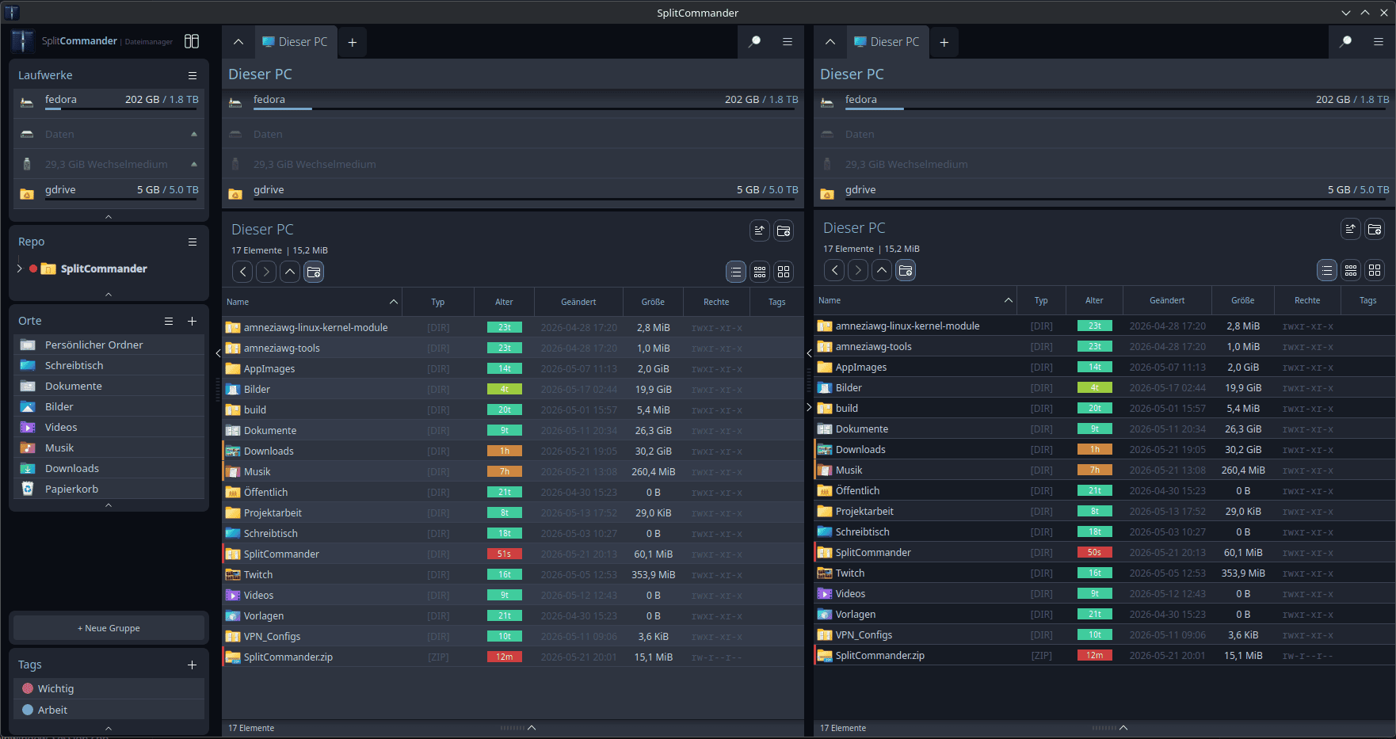Select VPN_Configs folder in right pane
The image size is (1396, 739).
pos(1104,634)
